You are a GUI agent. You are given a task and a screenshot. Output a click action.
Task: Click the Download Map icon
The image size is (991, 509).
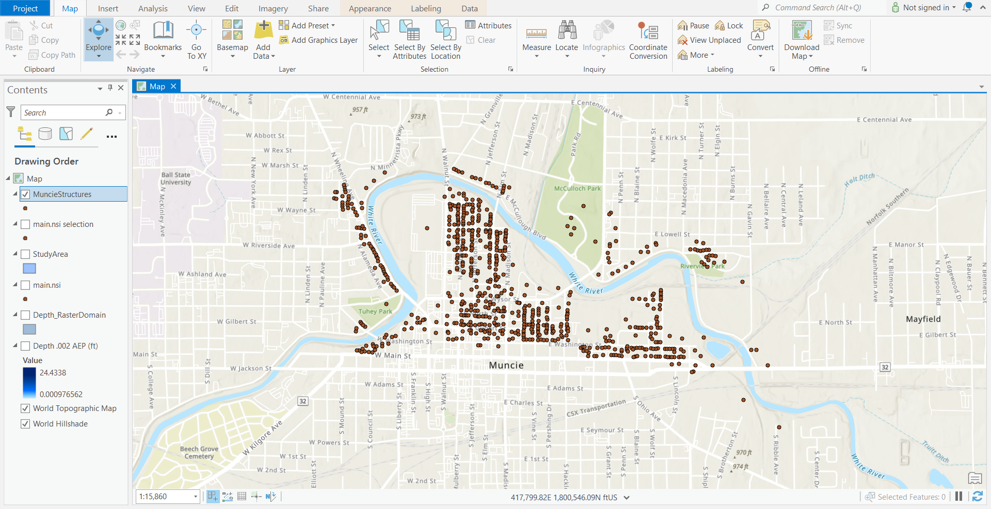802,30
